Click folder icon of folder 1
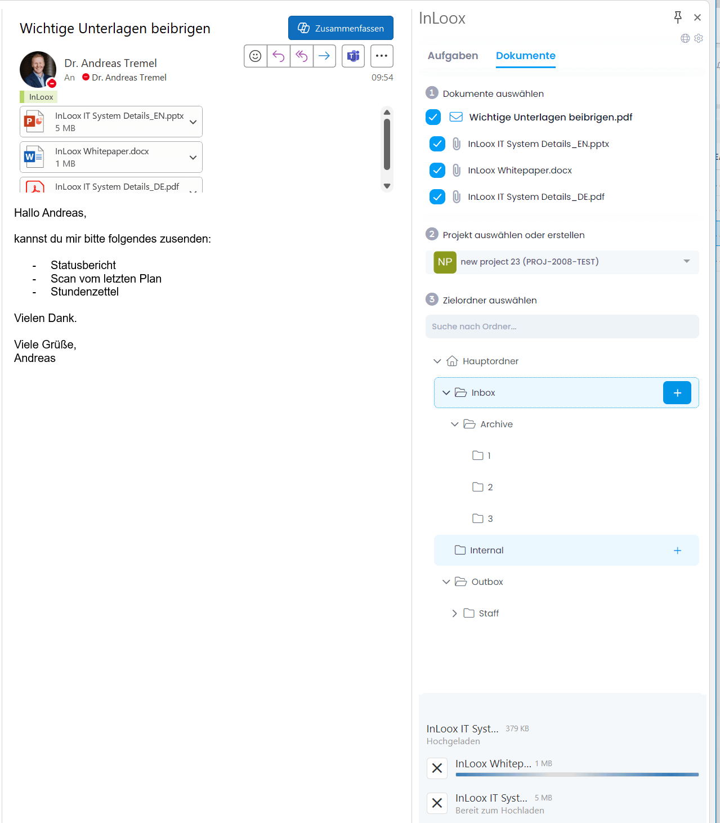The image size is (720, 823). (x=478, y=455)
